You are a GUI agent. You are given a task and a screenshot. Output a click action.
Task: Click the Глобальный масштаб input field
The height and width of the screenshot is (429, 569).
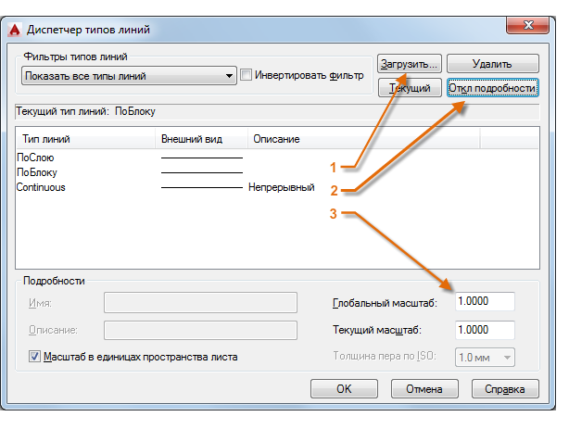click(485, 302)
